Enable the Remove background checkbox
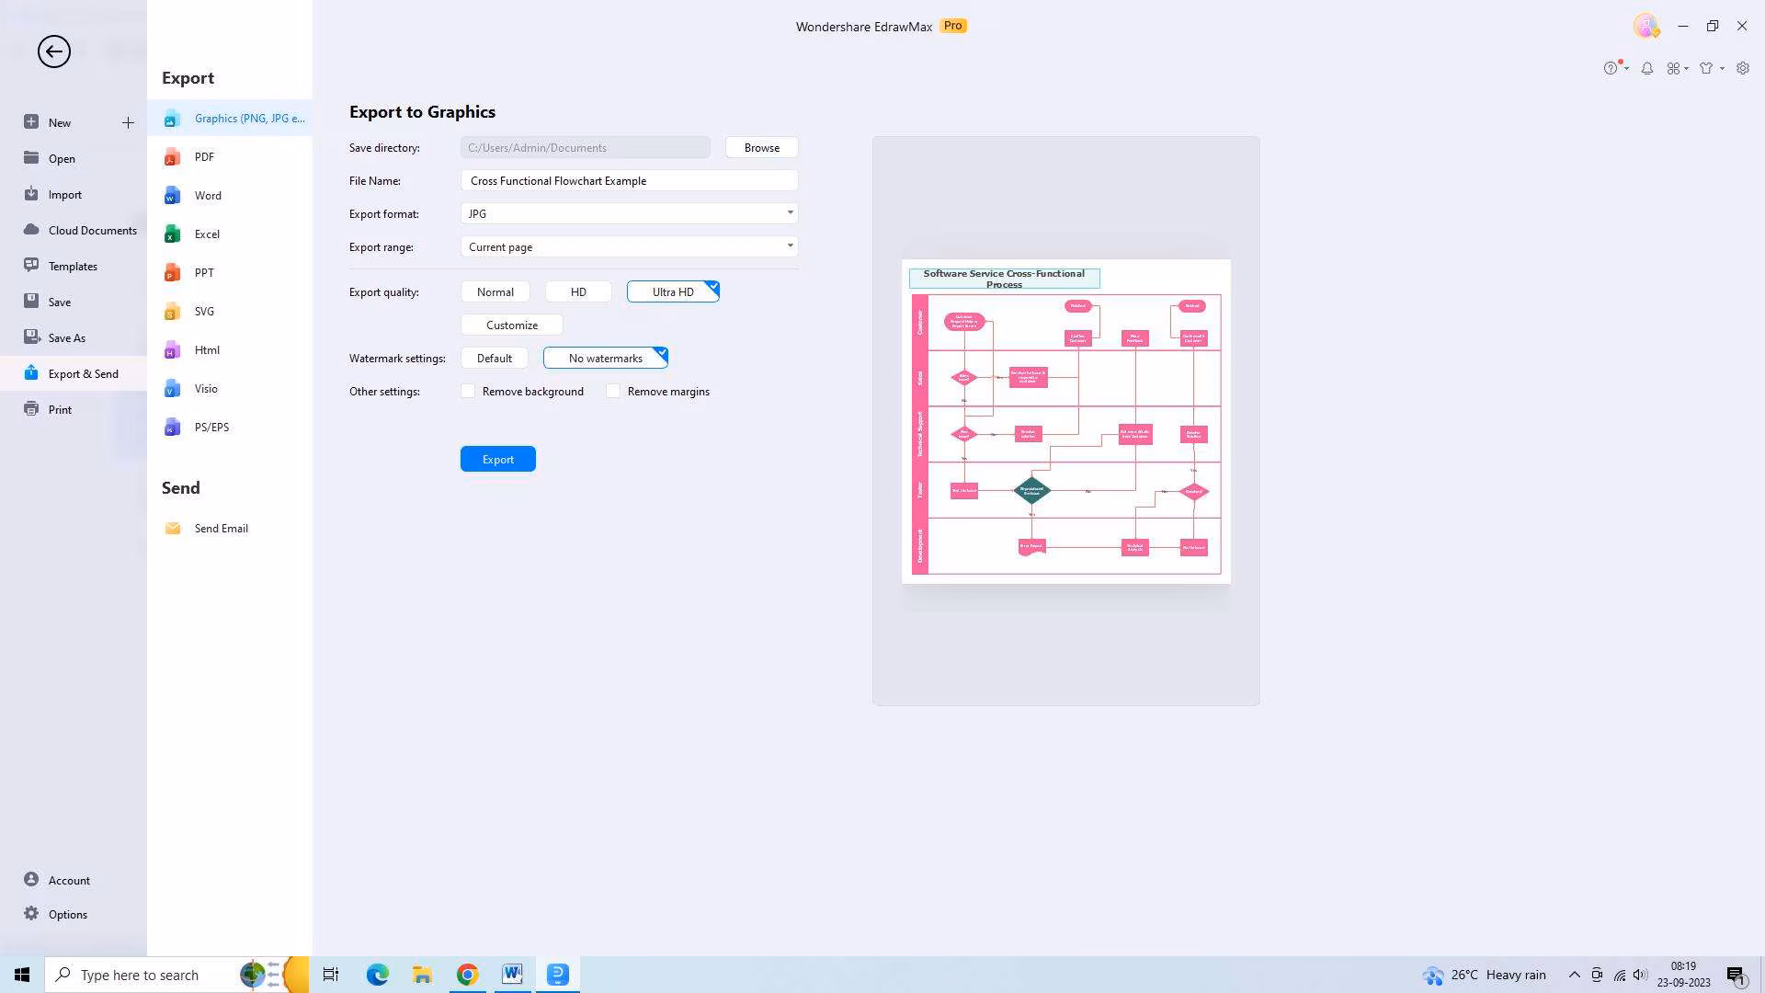The width and height of the screenshot is (1765, 993). coord(469,392)
